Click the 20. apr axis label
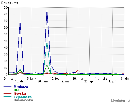The height and width of the screenshot is (103, 132). click(x=89, y=81)
